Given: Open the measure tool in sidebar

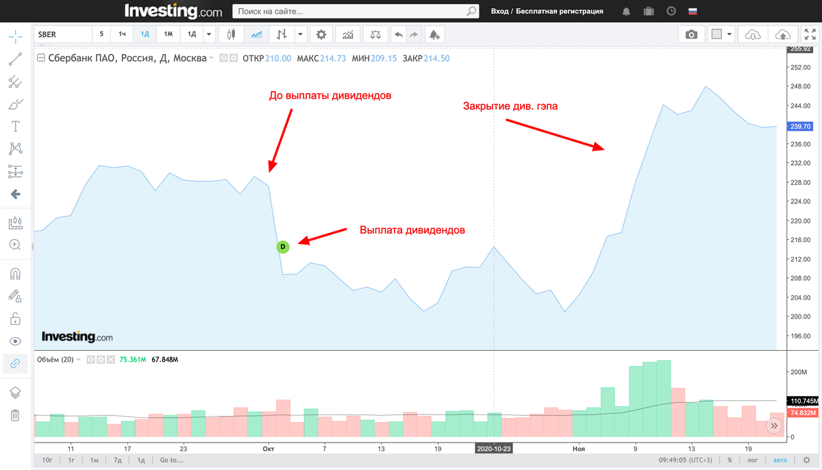Looking at the screenshot, I should tap(15, 223).
